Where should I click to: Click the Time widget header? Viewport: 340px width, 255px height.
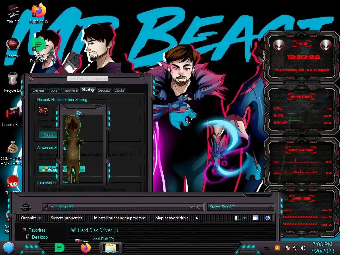click(x=301, y=44)
